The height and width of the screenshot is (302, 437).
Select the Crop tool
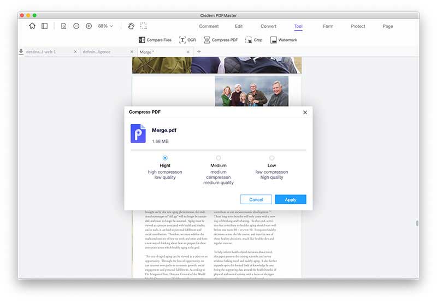[x=253, y=40]
